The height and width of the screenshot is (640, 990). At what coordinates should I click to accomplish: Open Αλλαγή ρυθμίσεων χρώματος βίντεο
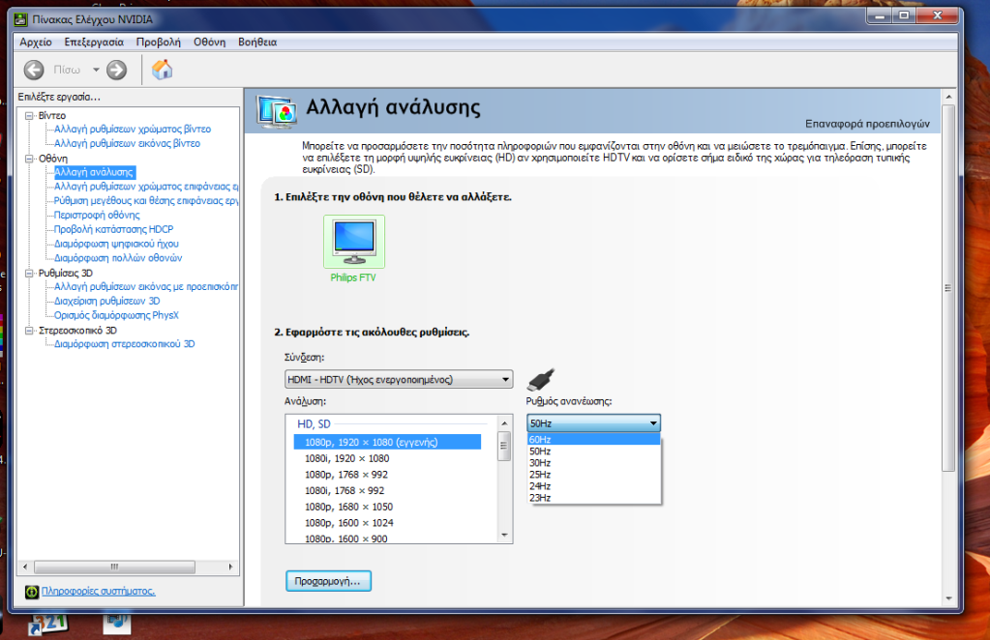pyautogui.click(x=133, y=130)
